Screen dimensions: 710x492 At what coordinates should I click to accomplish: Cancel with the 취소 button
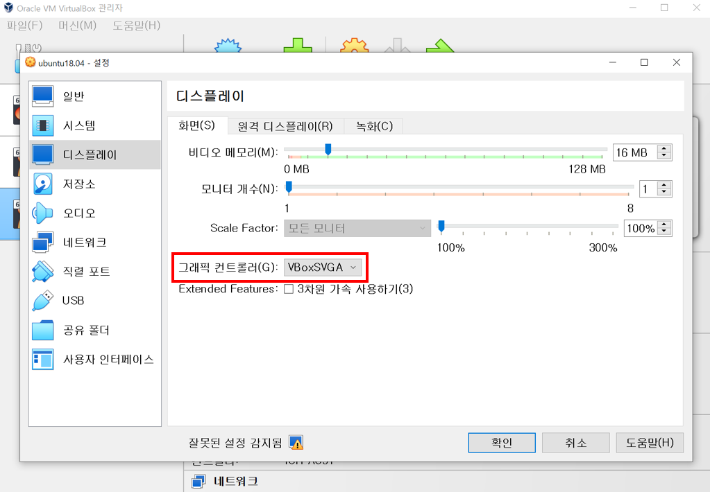tap(575, 443)
